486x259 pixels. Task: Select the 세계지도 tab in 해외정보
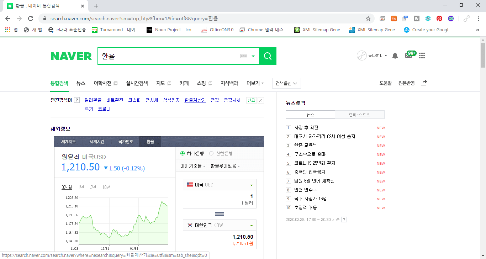click(68, 142)
